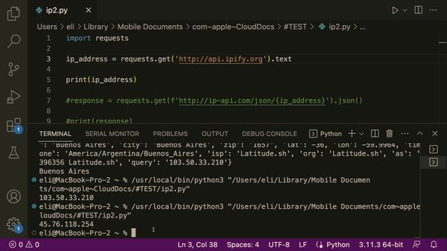Open editor More Actions menu
447x251 pixels.
point(433,10)
